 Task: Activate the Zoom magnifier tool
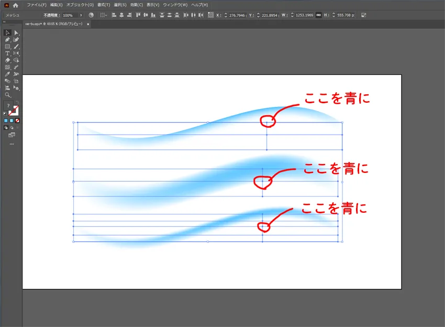(x=7, y=95)
